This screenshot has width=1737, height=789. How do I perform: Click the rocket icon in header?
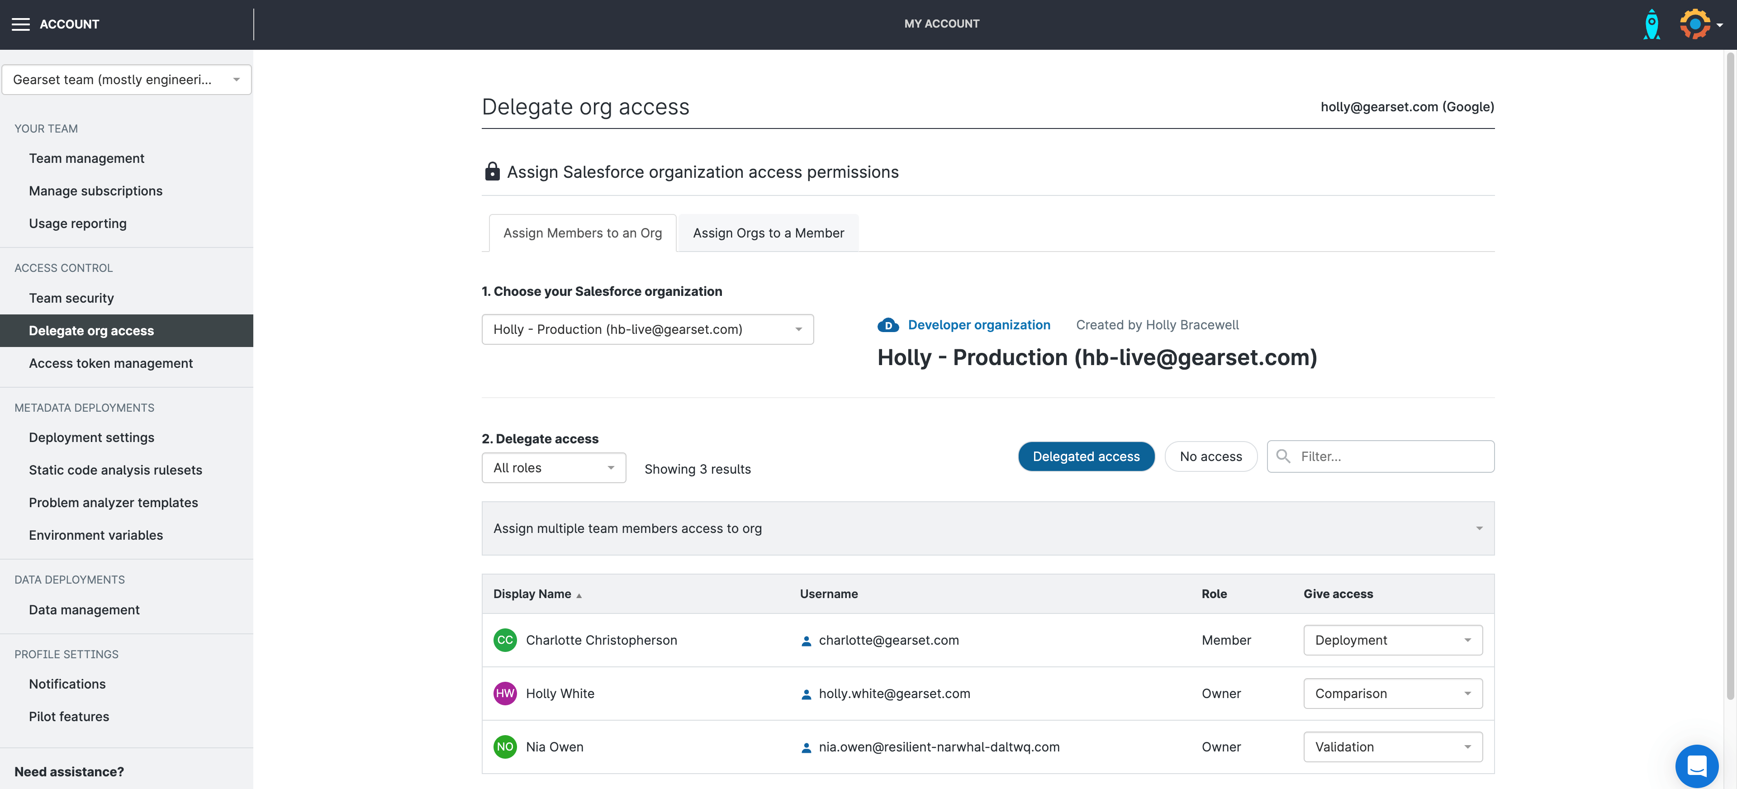point(1652,24)
